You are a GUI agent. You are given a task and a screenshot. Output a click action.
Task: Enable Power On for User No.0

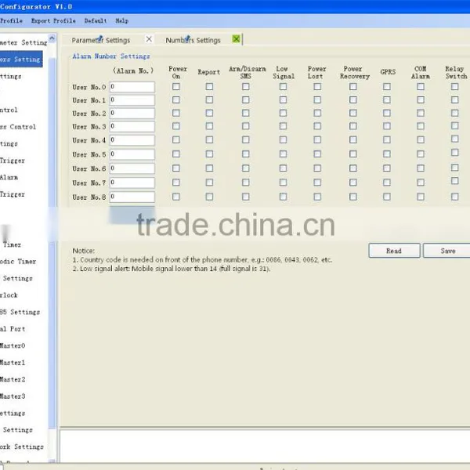tap(176, 87)
